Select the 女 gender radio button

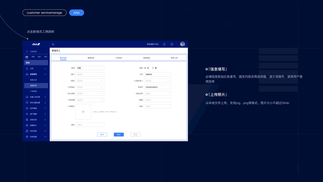(145, 68)
